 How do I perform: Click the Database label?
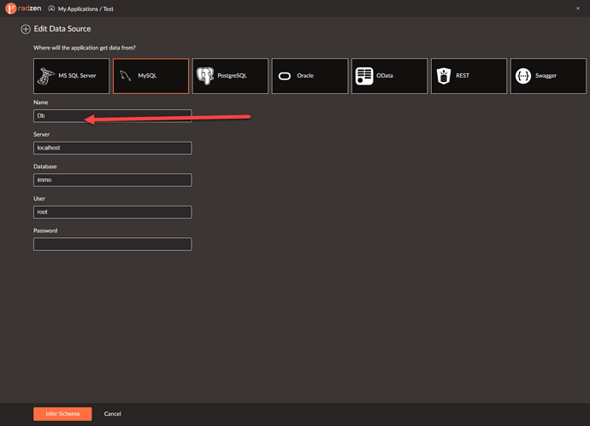click(x=45, y=166)
